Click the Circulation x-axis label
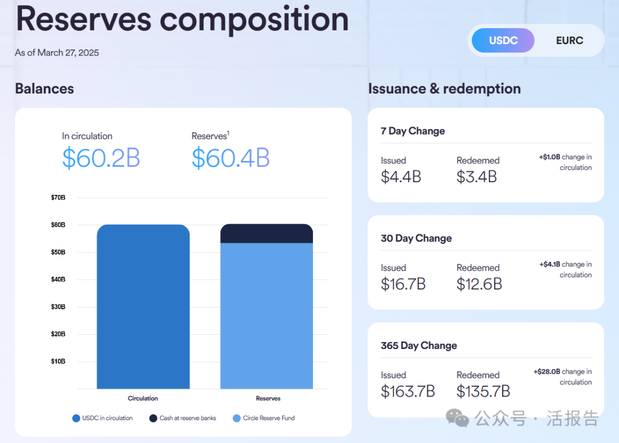The image size is (619, 443). pos(143,398)
